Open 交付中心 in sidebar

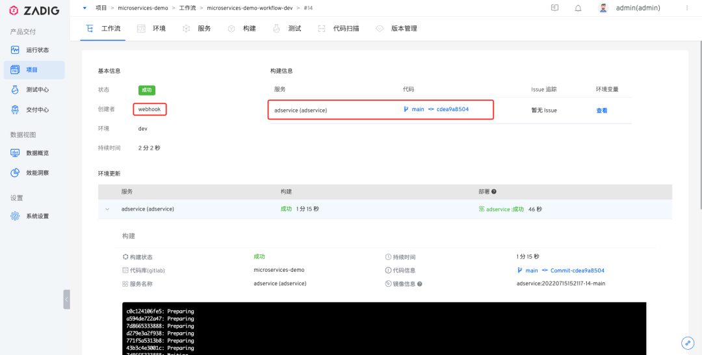coord(34,110)
